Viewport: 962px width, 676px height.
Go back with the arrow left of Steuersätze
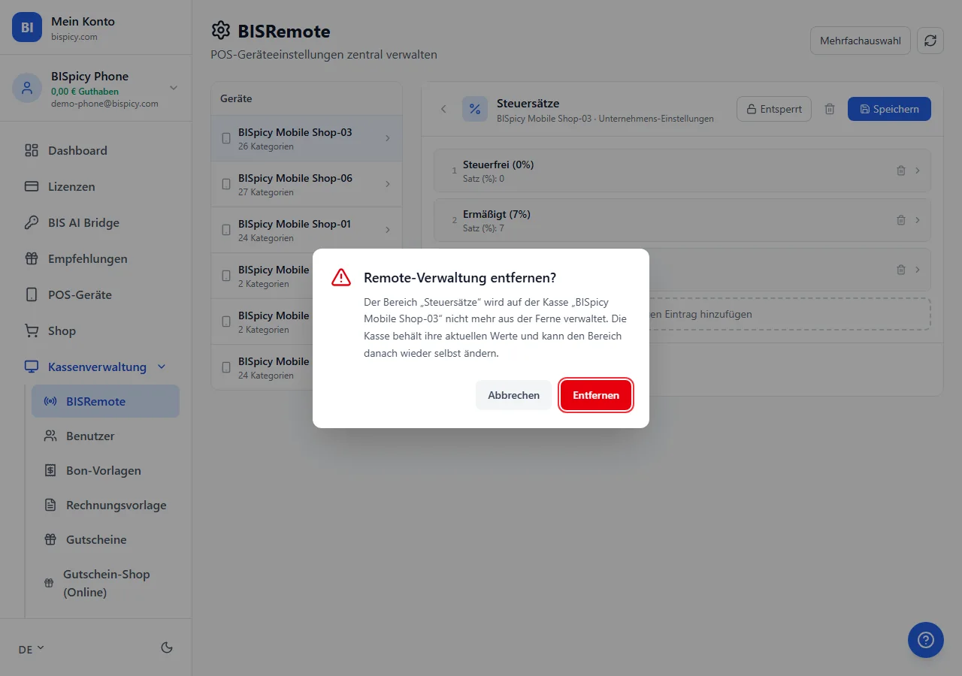443,109
